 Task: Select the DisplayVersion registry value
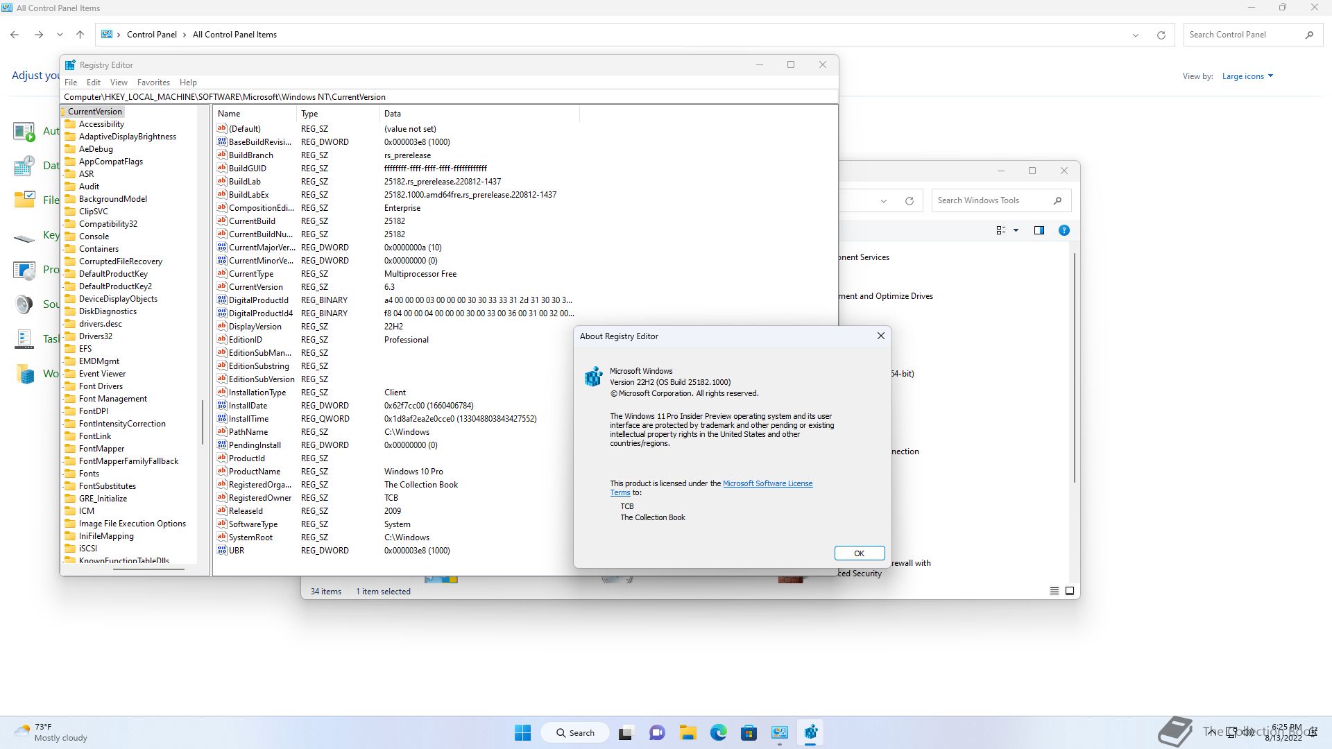pyautogui.click(x=255, y=327)
